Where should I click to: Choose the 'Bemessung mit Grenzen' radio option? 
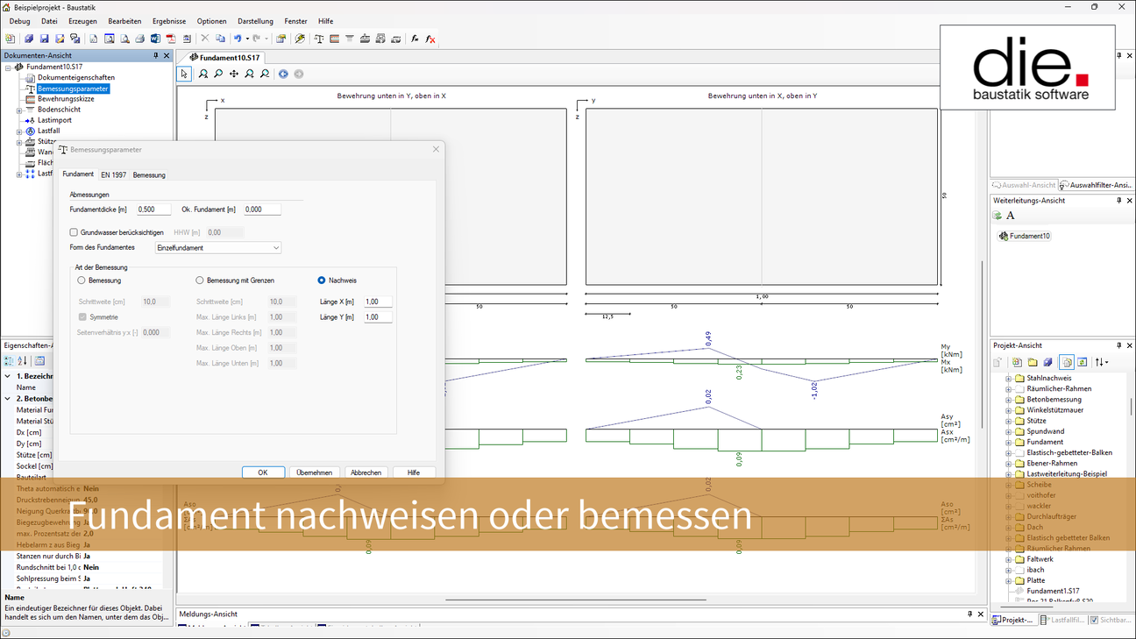coord(200,280)
